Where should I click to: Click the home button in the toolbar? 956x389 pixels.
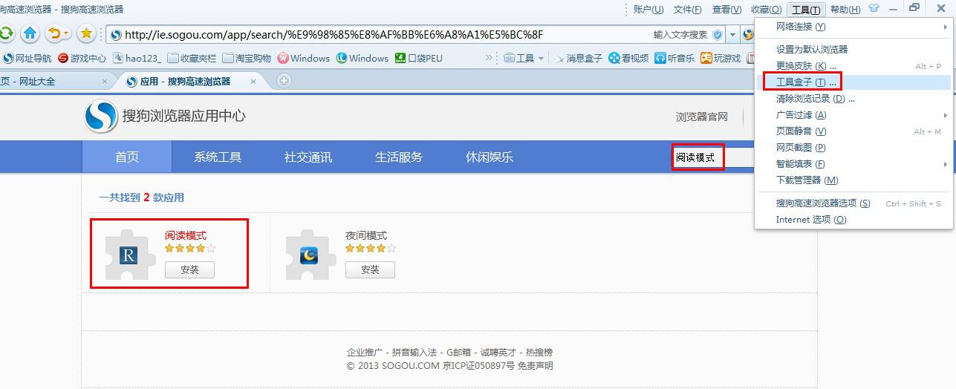pyautogui.click(x=30, y=33)
